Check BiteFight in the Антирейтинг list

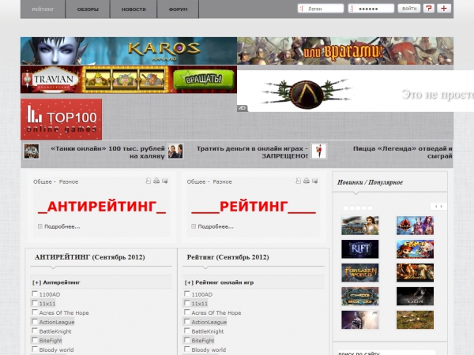pos(35,340)
